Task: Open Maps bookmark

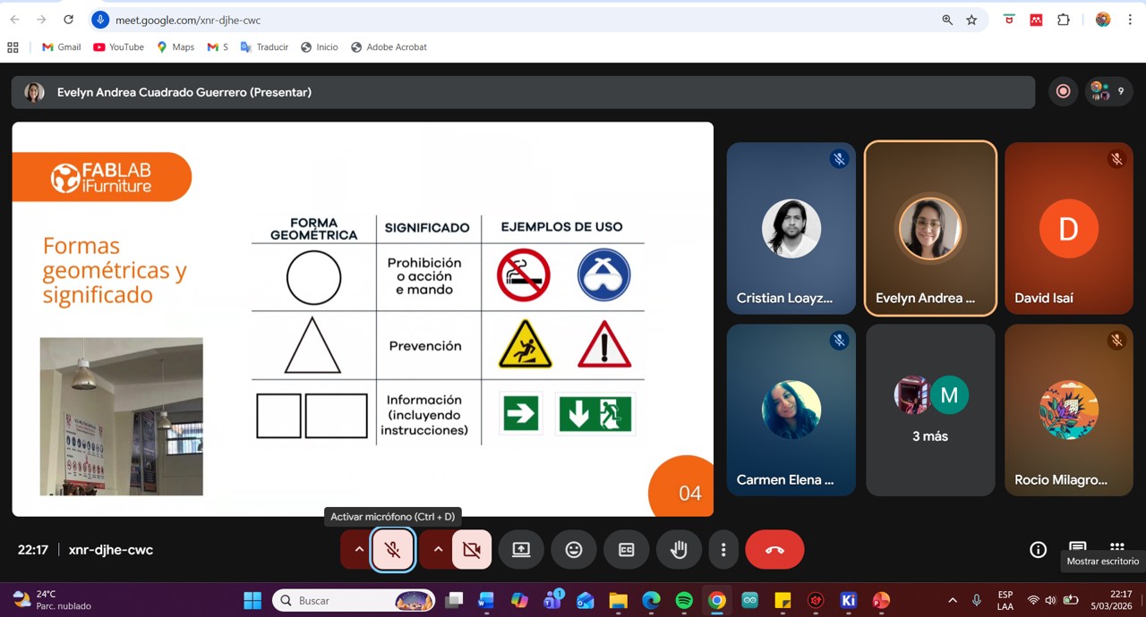Action: [x=175, y=47]
